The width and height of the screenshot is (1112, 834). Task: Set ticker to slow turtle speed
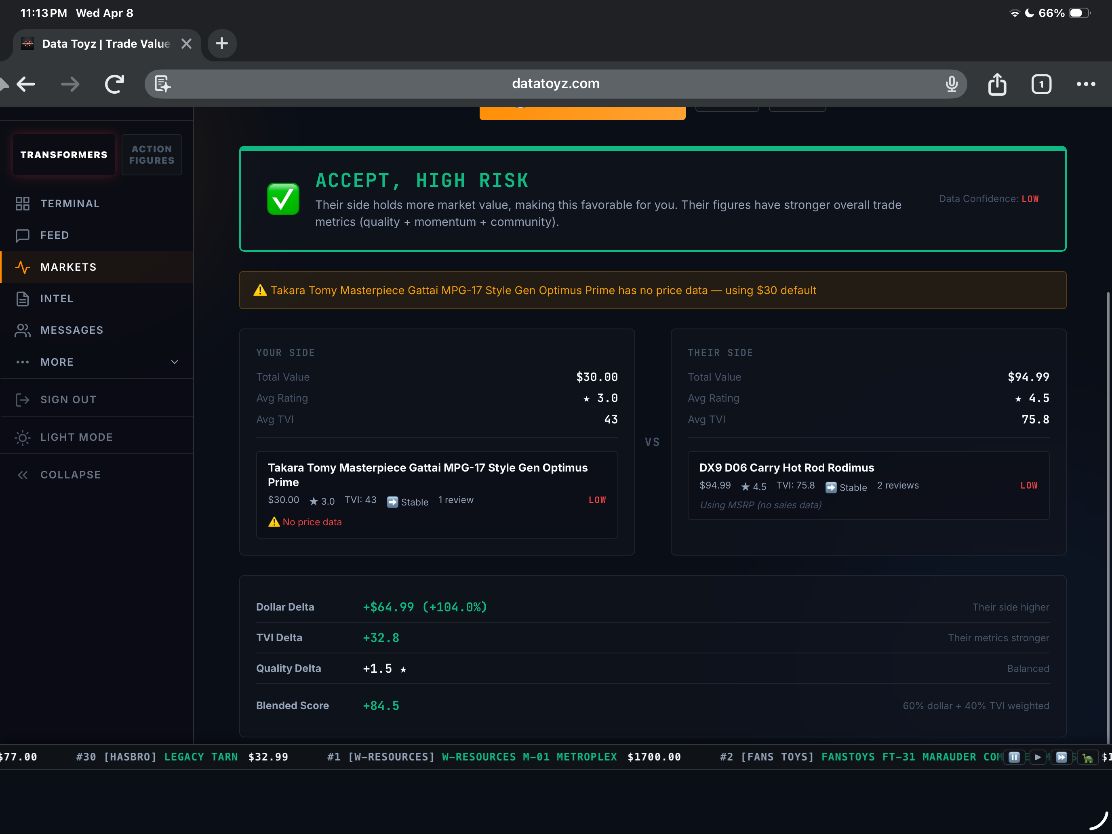pyautogui.click(x=1087, y=757)
